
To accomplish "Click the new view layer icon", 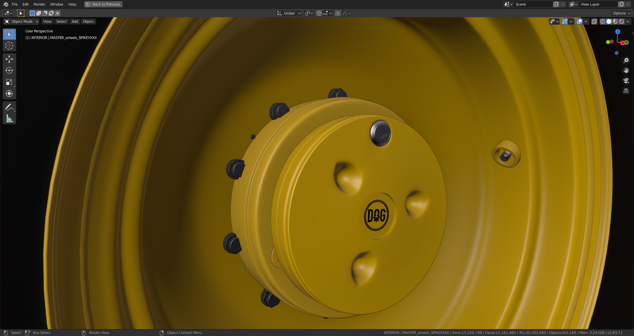I will 621,4.
